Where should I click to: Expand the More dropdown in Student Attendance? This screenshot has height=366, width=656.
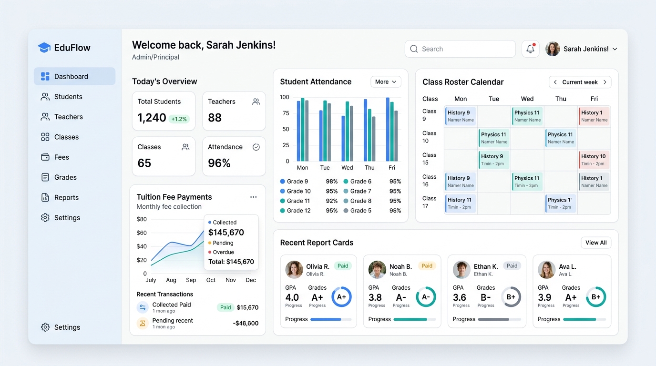386,82
